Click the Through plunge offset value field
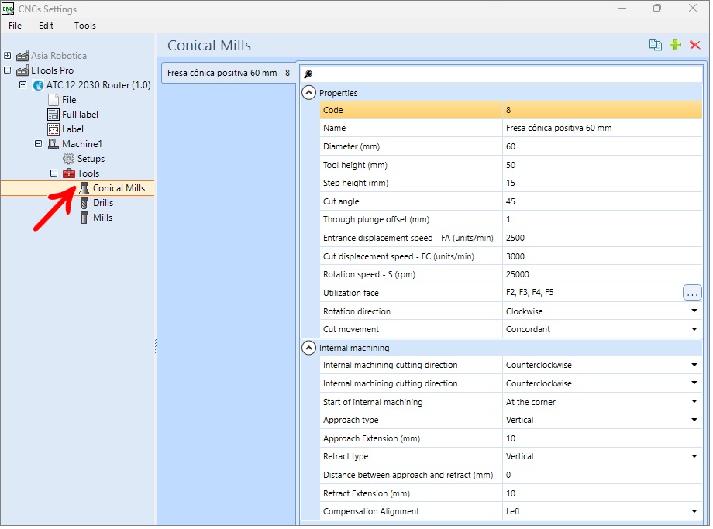Image resolution: width=713 pixels, height=529 pixels. tap(604, 220)
